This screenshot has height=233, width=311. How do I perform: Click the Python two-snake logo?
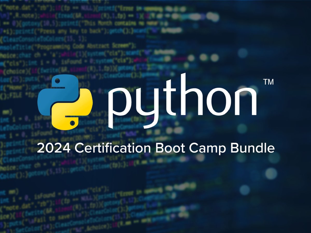pyautogui.click(x=65, y=103)
